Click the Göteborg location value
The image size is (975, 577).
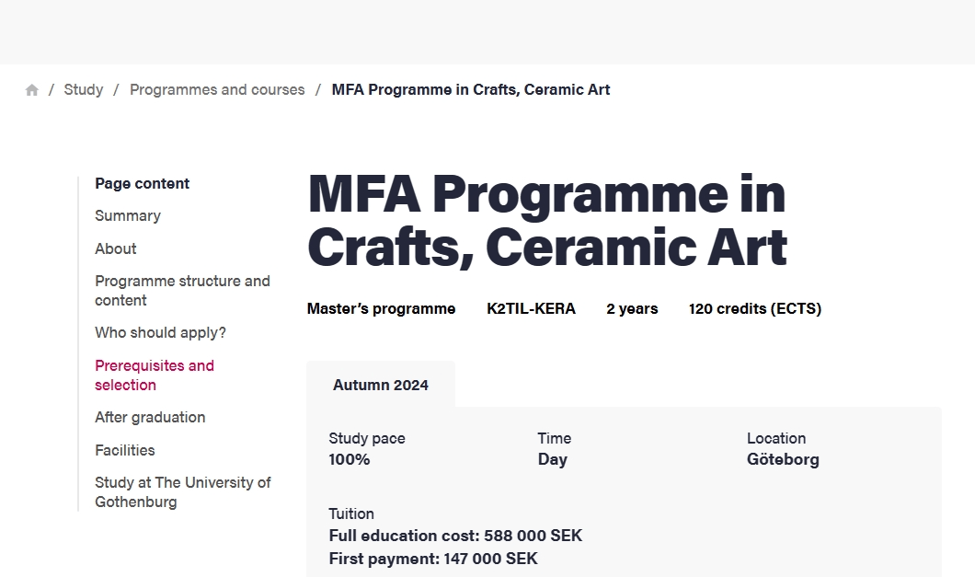coord(783,459)
